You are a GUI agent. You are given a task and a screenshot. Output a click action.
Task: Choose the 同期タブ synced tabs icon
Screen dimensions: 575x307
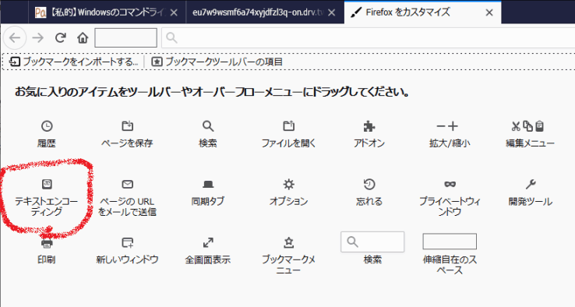pos(208,184)
